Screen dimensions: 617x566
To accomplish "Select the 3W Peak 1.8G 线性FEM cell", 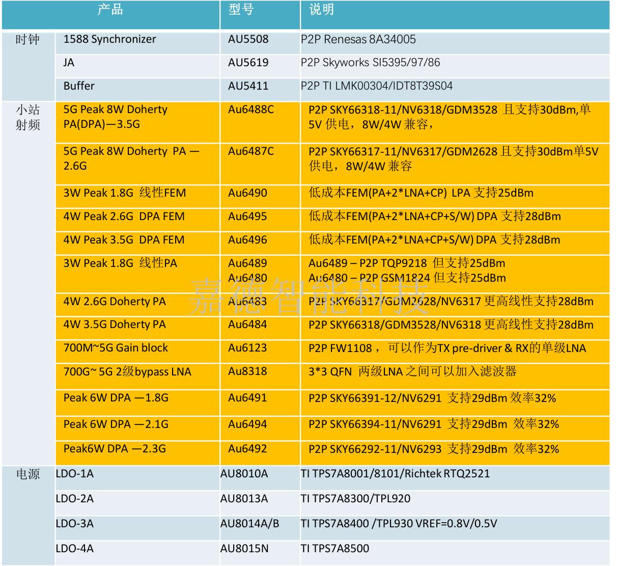I will point(124,193).
